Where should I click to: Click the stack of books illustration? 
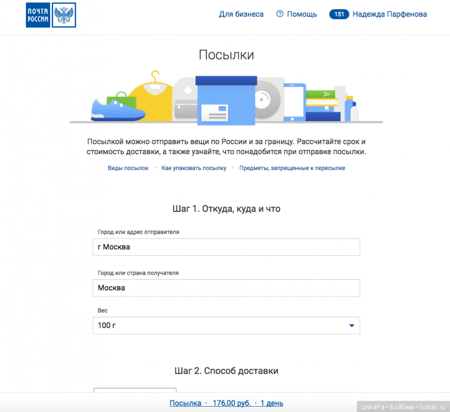tap(322, 105)
